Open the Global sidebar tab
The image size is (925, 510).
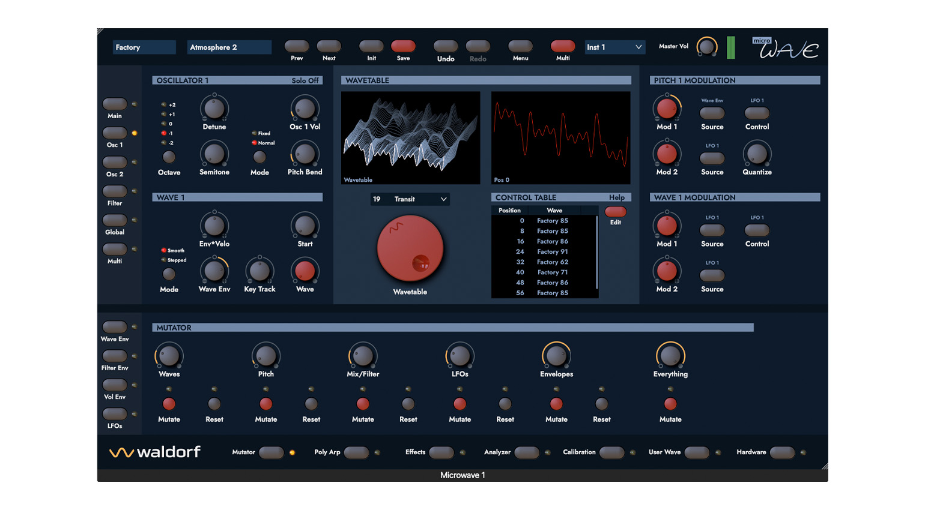coord(115,220)
